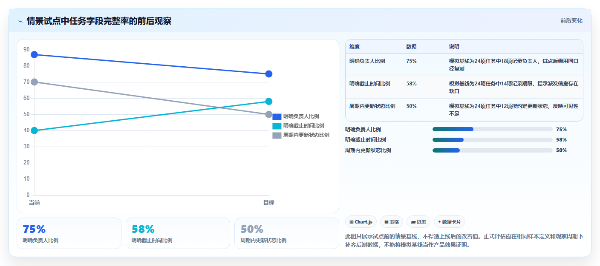The image size is (600, 266).
Task: Click the 明确负责人比例 progress bar
Action: pyautogui.click(x=492, y=129)
